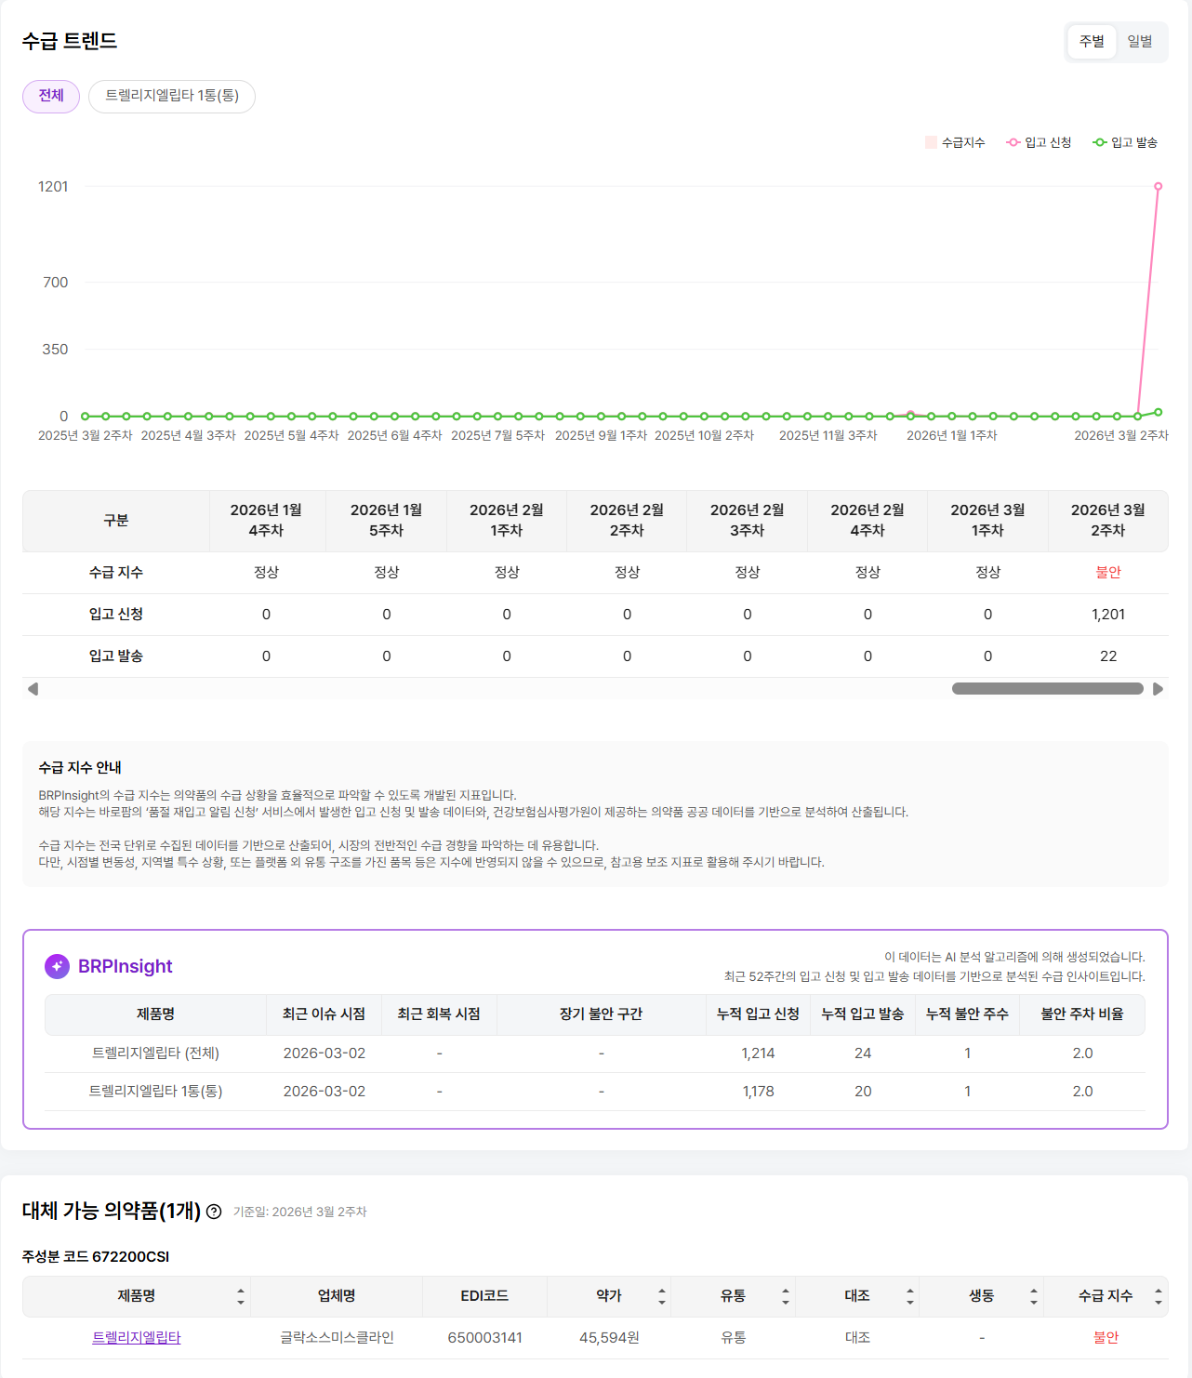Sort the 수급 지수 column using its arrows
The height and width of the screenshot is (1378, 1192).
[x=1158, y=1296]
